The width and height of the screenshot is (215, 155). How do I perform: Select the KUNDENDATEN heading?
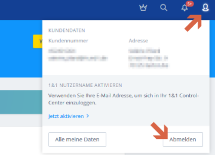[67, 30]
